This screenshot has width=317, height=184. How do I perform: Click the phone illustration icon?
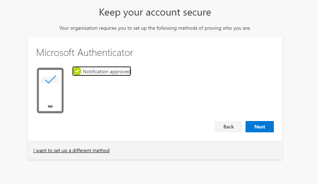click(50, 91)
